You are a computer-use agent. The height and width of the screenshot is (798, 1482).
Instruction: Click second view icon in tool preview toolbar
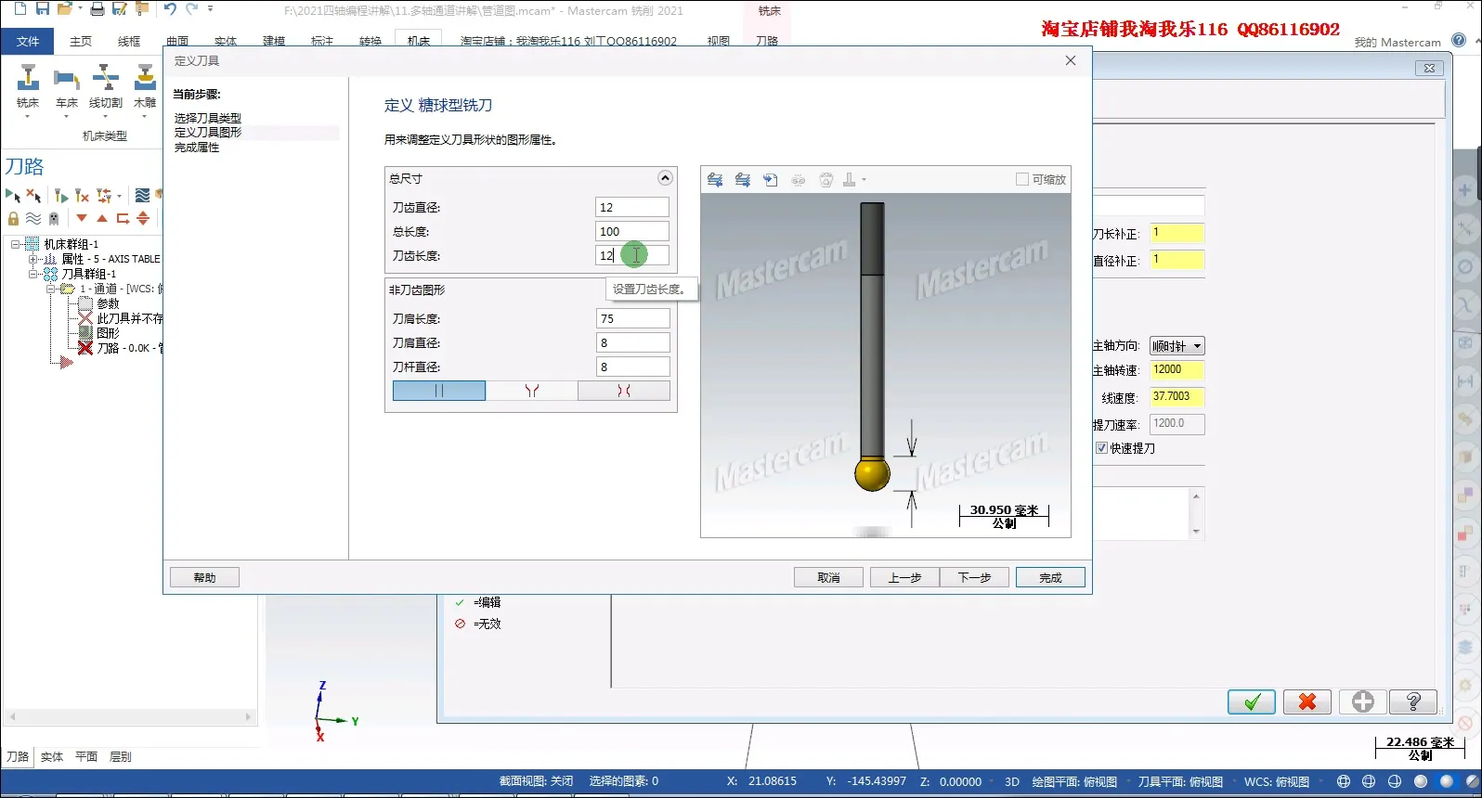coord(743,180)
